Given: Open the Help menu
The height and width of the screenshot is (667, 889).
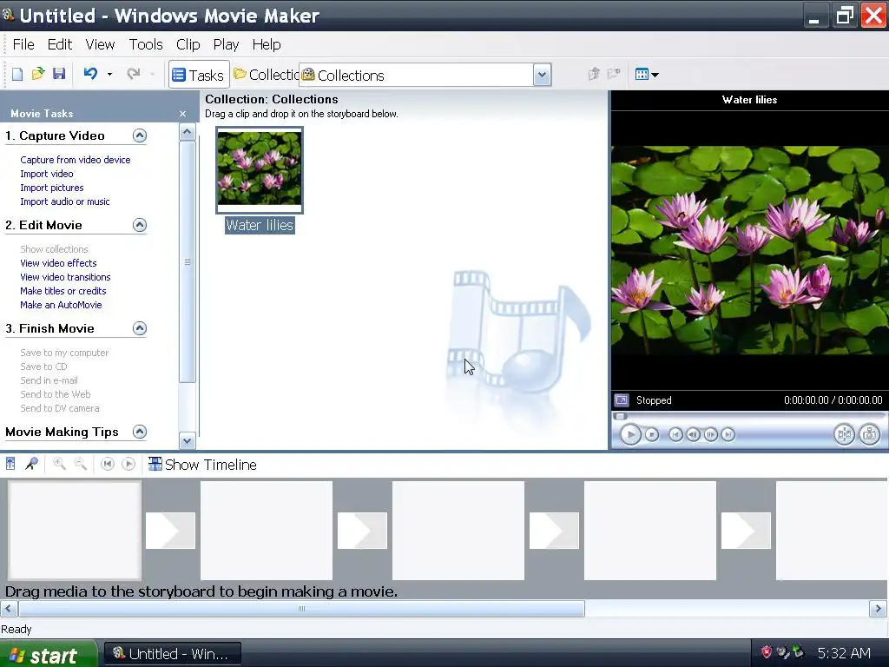Looking at the screenshot, I should click(267, 44).
